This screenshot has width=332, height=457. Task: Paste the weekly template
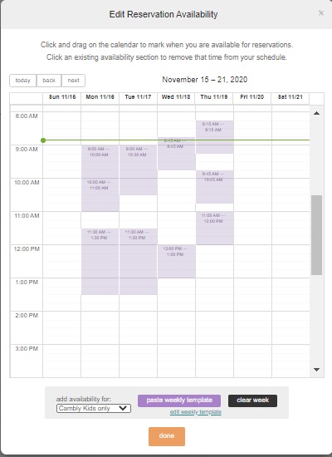179,400
